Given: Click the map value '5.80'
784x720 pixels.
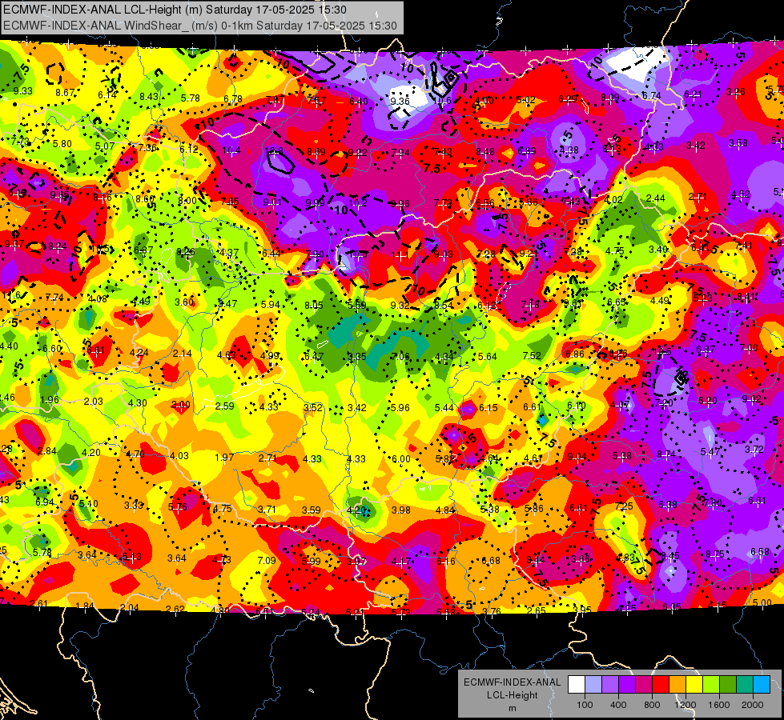Looking at the screenshot, I should click(x=62, y=144).
